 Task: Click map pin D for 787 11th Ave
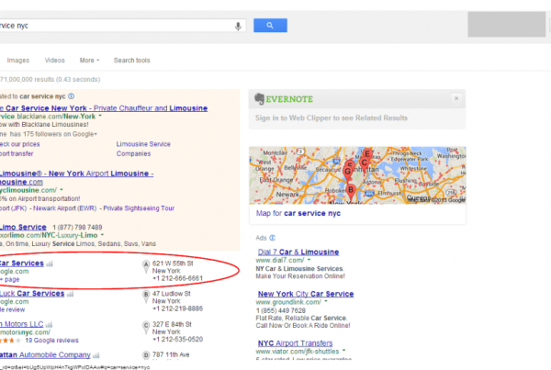(146, 355)
